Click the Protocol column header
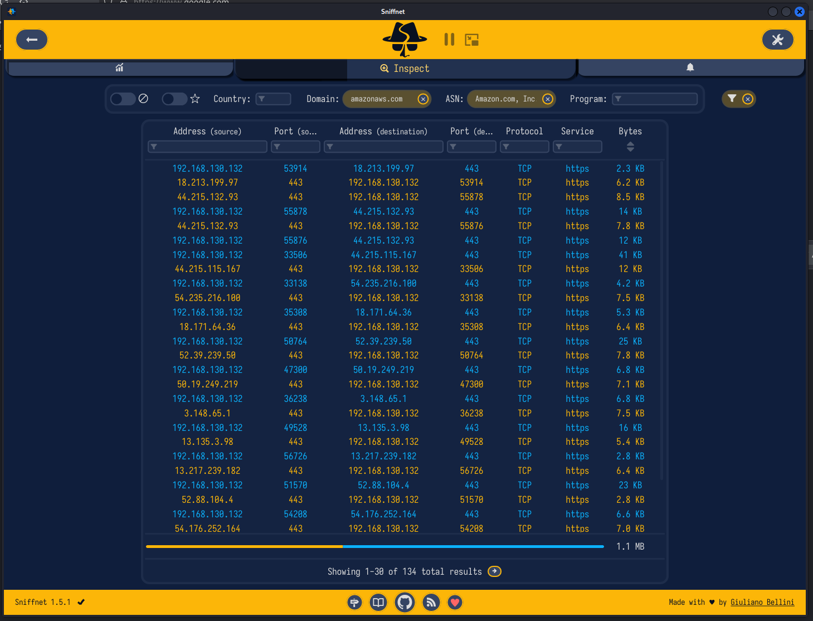Image resolution: width=813 pixels, height=621 pixels. pos(524,132)
